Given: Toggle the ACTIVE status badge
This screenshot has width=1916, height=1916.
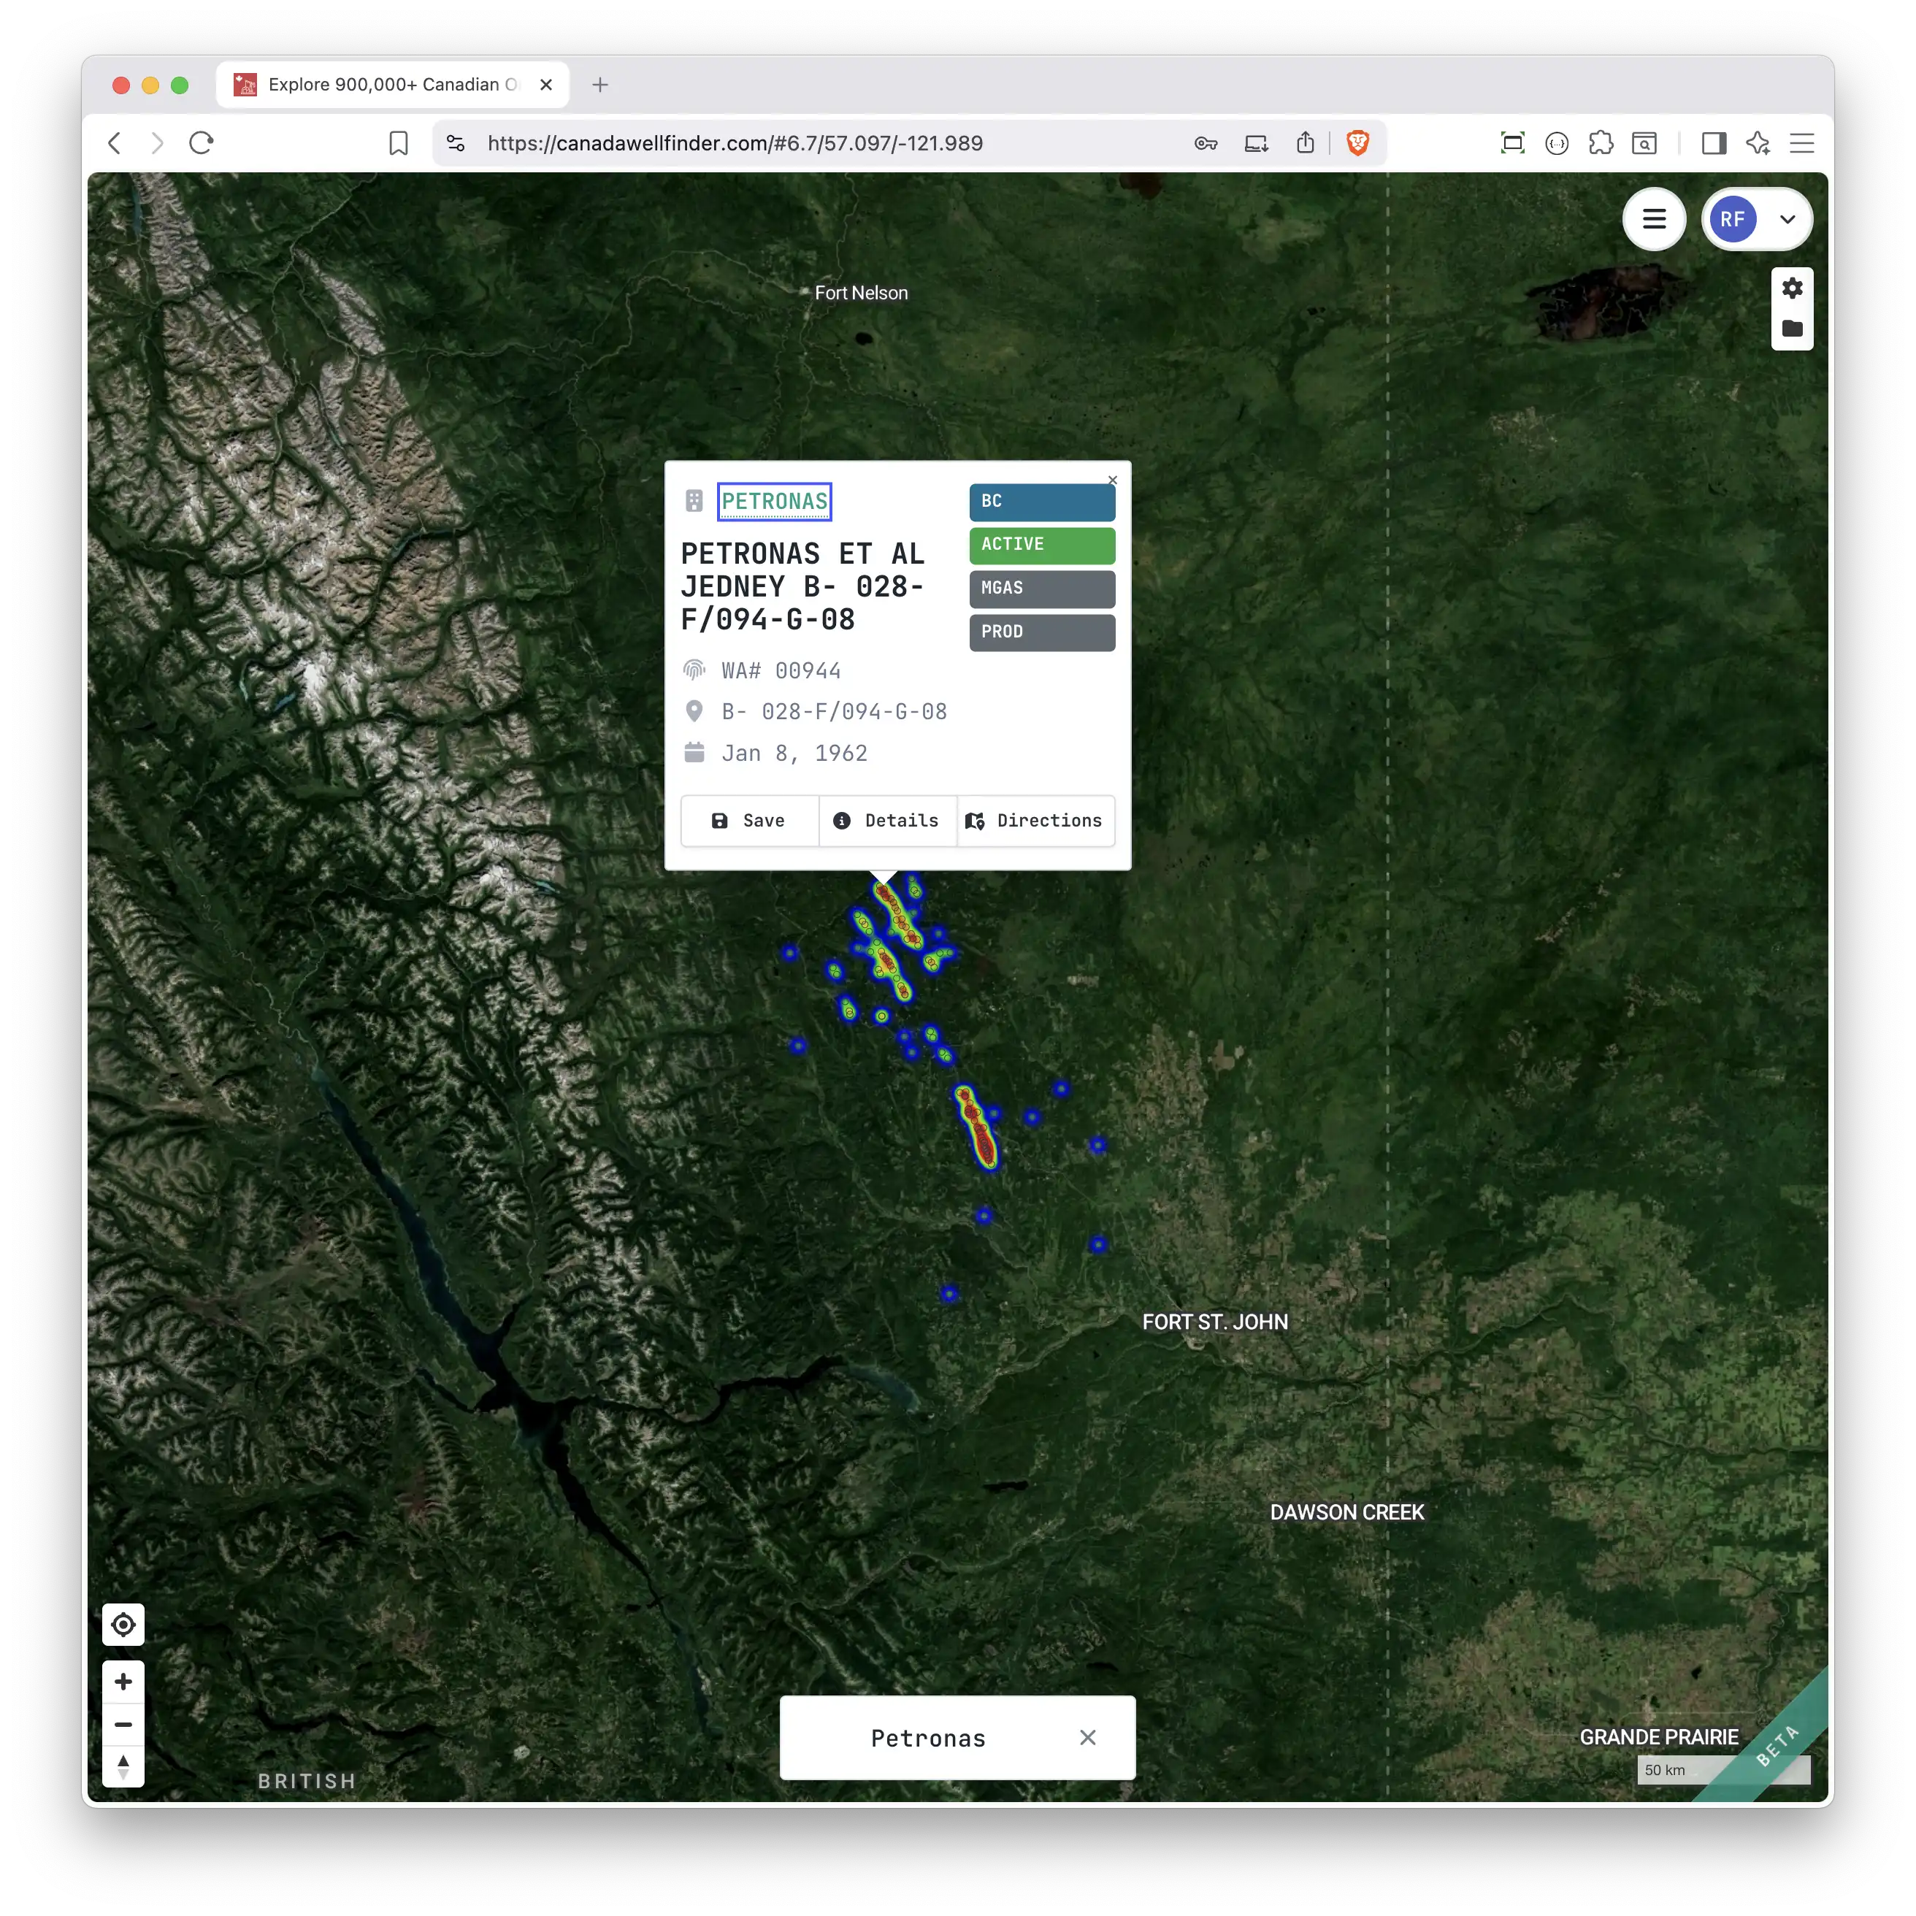Looking at the screenshot, I should tap(1041, 545).
